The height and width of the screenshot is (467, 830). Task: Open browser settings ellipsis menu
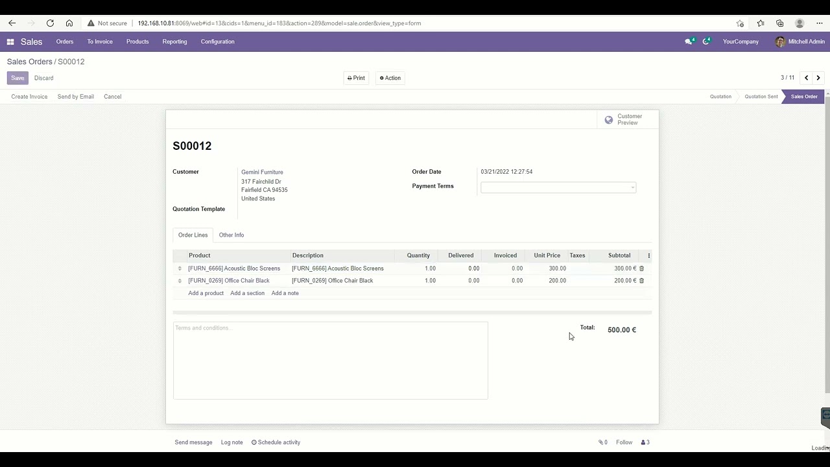820,23
